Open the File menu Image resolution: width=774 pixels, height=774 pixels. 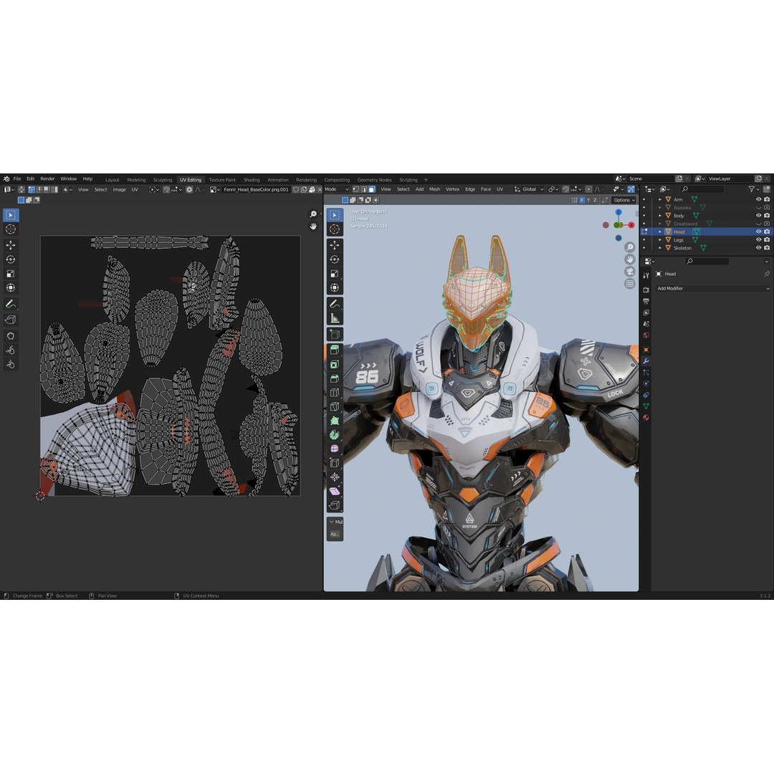pos(16,178)
